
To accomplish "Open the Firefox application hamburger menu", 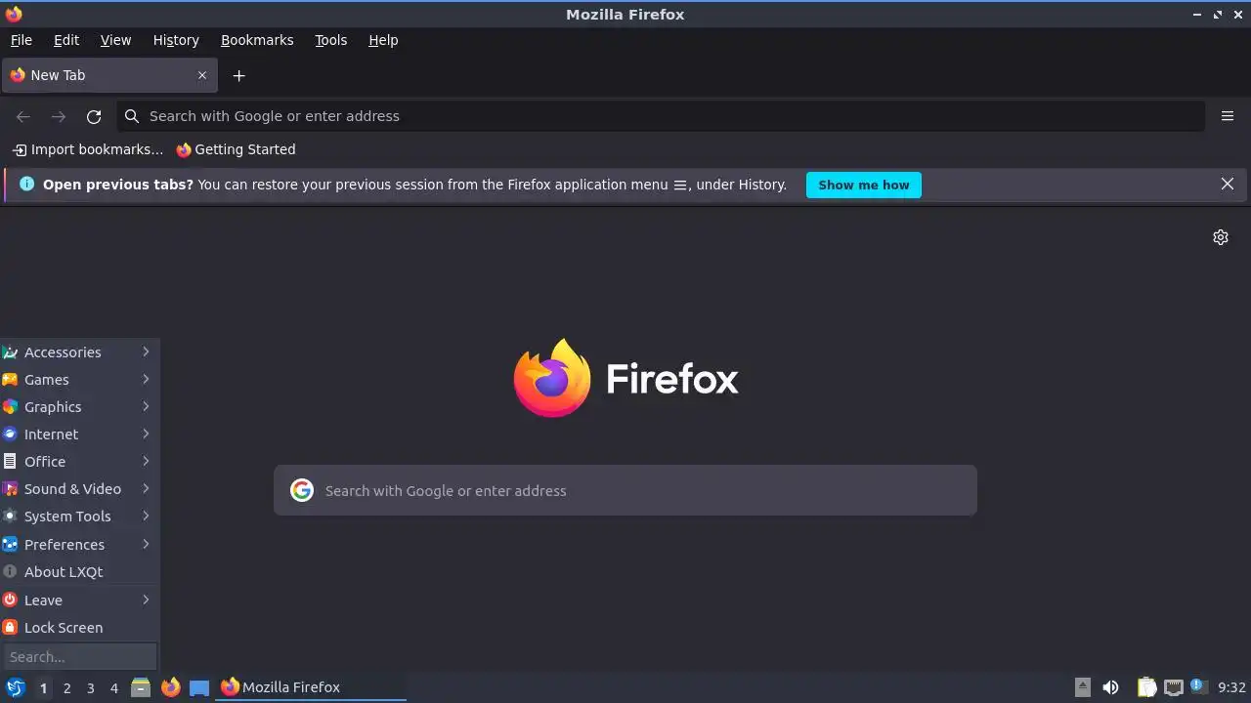I will [1228, 116].
